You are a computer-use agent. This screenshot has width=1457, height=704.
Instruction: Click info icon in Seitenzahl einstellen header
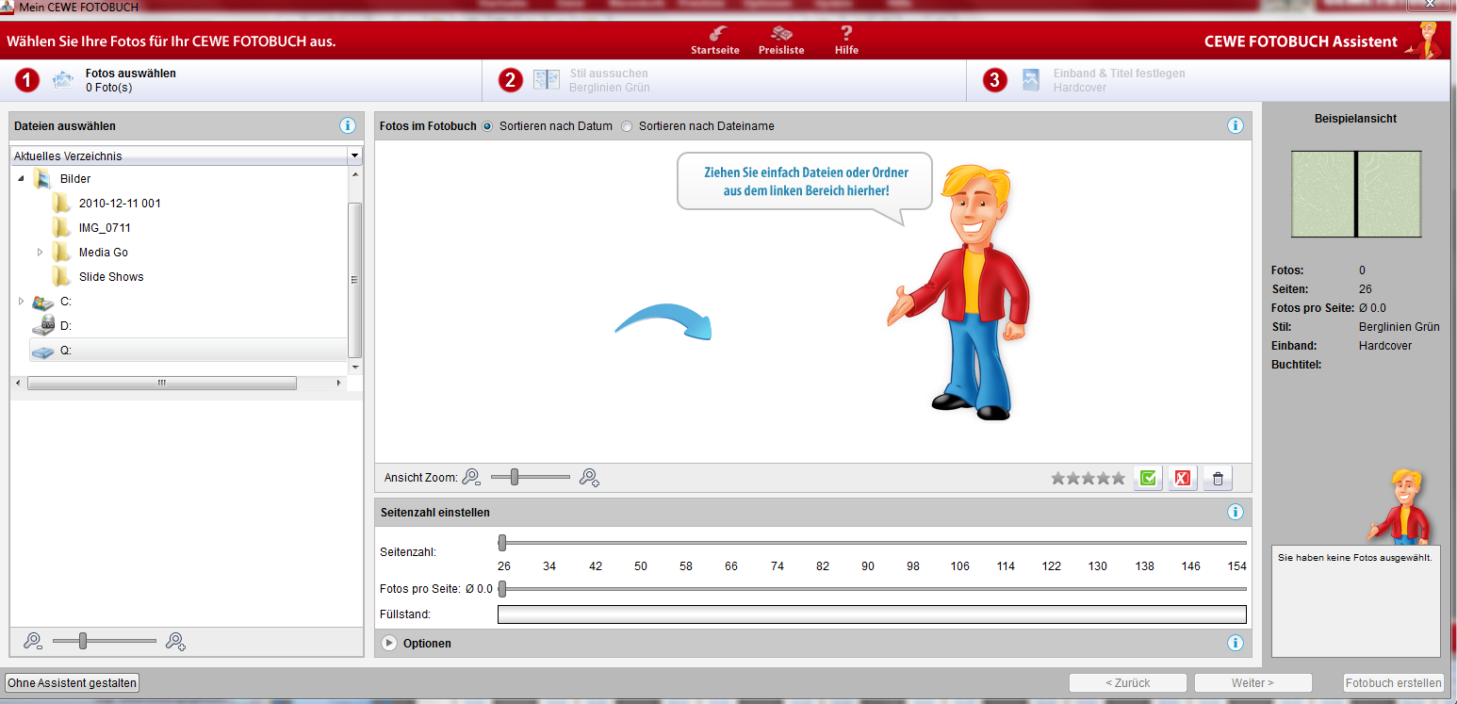pyautogui.click(x=1236, y=512)
